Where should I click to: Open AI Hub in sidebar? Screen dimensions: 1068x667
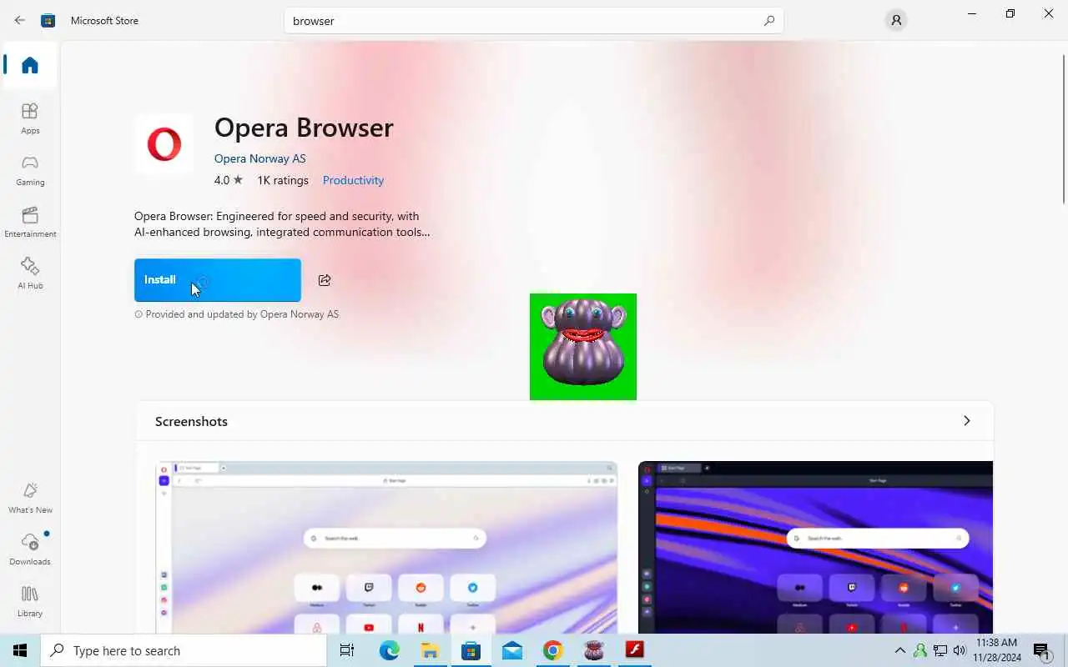[x=30, y=273]
